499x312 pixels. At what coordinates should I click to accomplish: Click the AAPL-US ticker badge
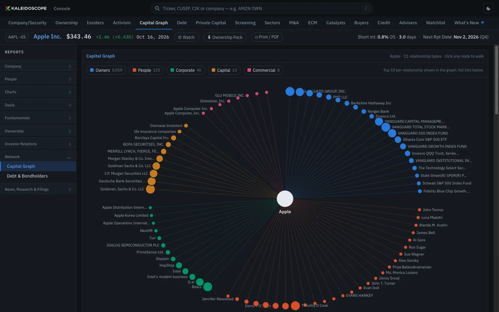coord(17,37)
